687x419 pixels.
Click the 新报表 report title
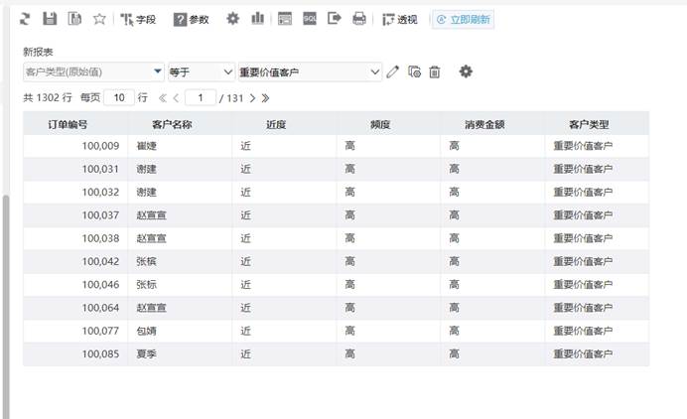point(38,52)
